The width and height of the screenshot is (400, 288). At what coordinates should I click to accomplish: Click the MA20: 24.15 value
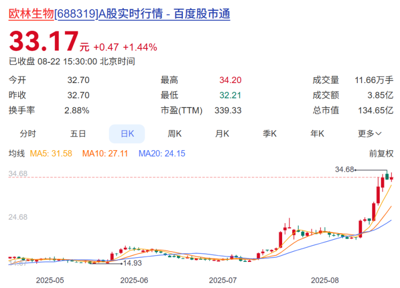[x=162, y=153]
